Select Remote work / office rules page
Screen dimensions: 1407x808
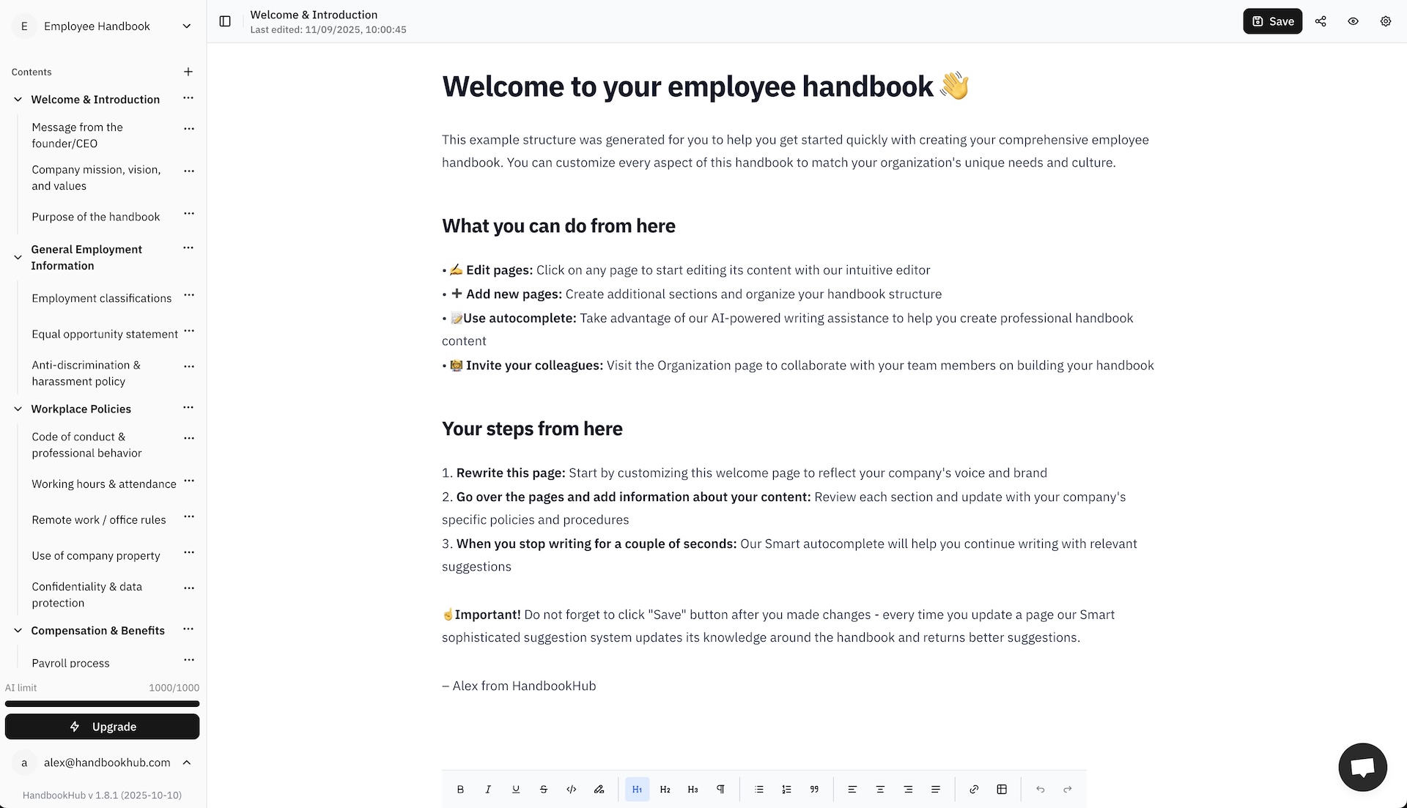[x=99, y=519]
